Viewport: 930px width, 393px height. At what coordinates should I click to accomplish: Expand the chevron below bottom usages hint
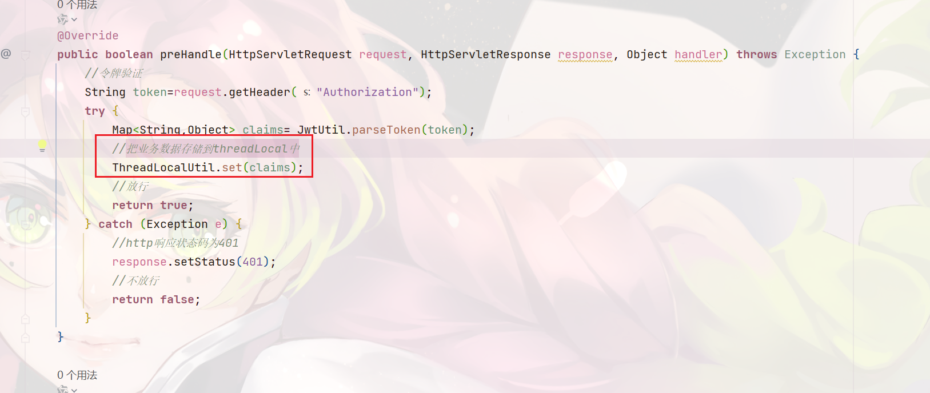(74, 390)
